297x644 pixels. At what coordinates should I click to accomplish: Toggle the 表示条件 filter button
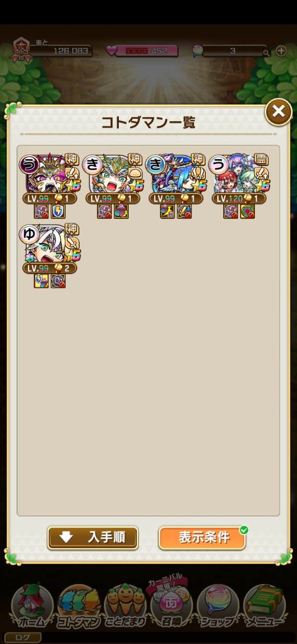202,537
